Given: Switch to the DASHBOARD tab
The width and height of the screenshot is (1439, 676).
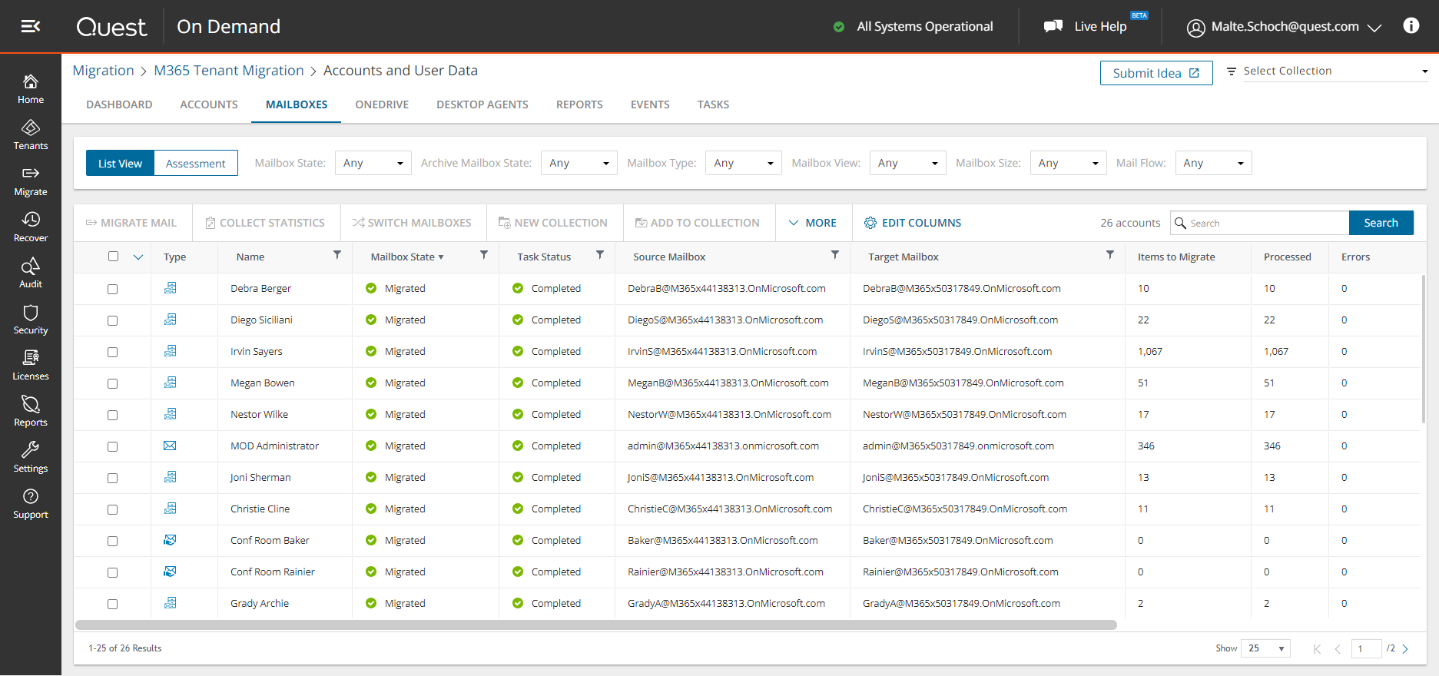Looking at the screenshot, I should 119,104.
